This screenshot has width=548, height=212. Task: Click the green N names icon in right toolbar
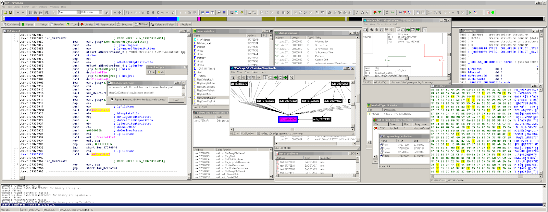[470, 13]
